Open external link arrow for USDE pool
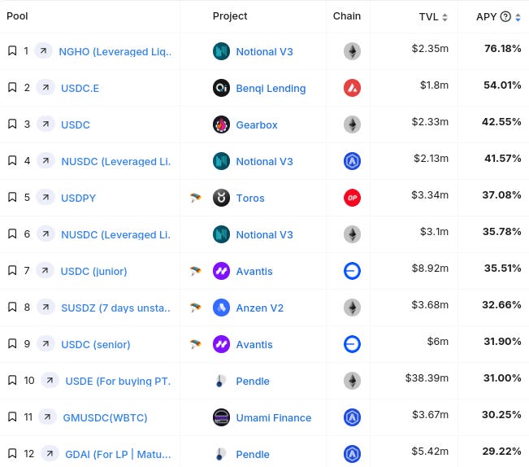 tap(50, 380)
